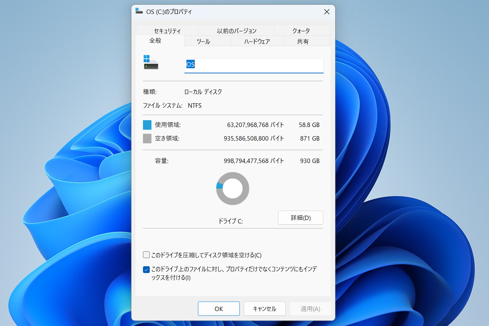Open the クォータ tab
489x326 pixels.
click(x=302, y=30)
